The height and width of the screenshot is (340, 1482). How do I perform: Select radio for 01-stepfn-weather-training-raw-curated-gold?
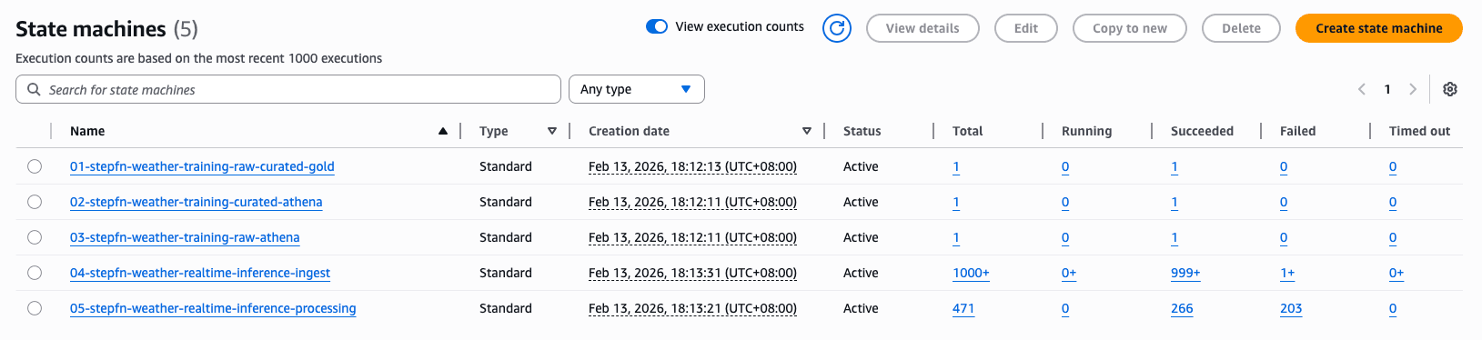click(35, 166)
